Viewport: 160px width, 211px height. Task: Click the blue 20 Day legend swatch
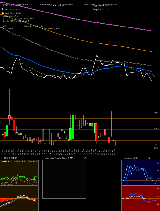coord(4,5)
